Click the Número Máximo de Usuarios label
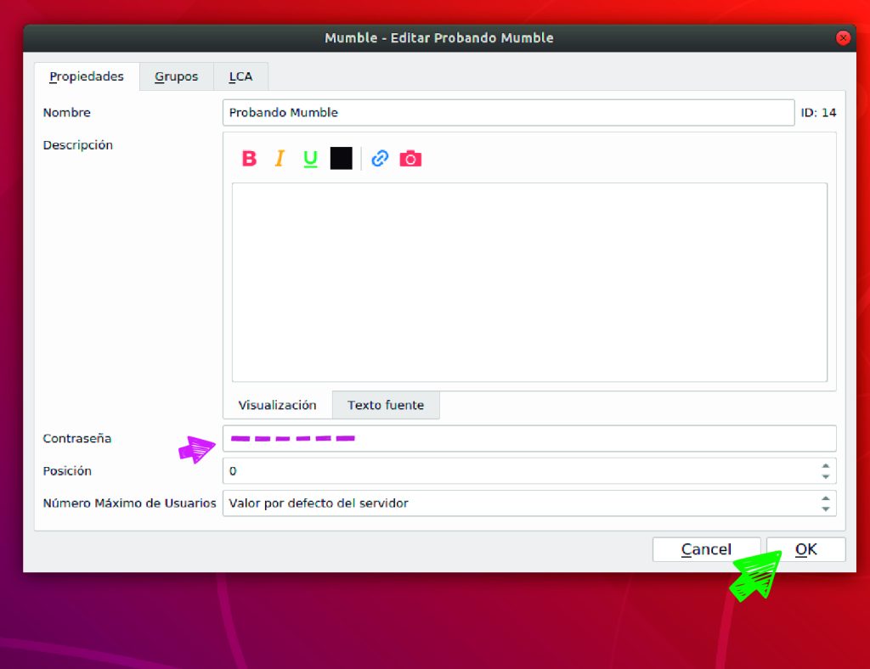This screenshot has height=669, width=870. pyautogui.click(x=130, y=503)
